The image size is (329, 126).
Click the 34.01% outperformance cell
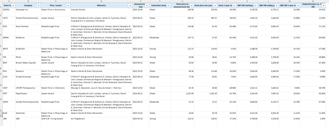[x=313, y=12]
